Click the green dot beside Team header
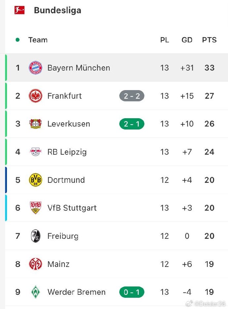 click(x=18, y=40)
